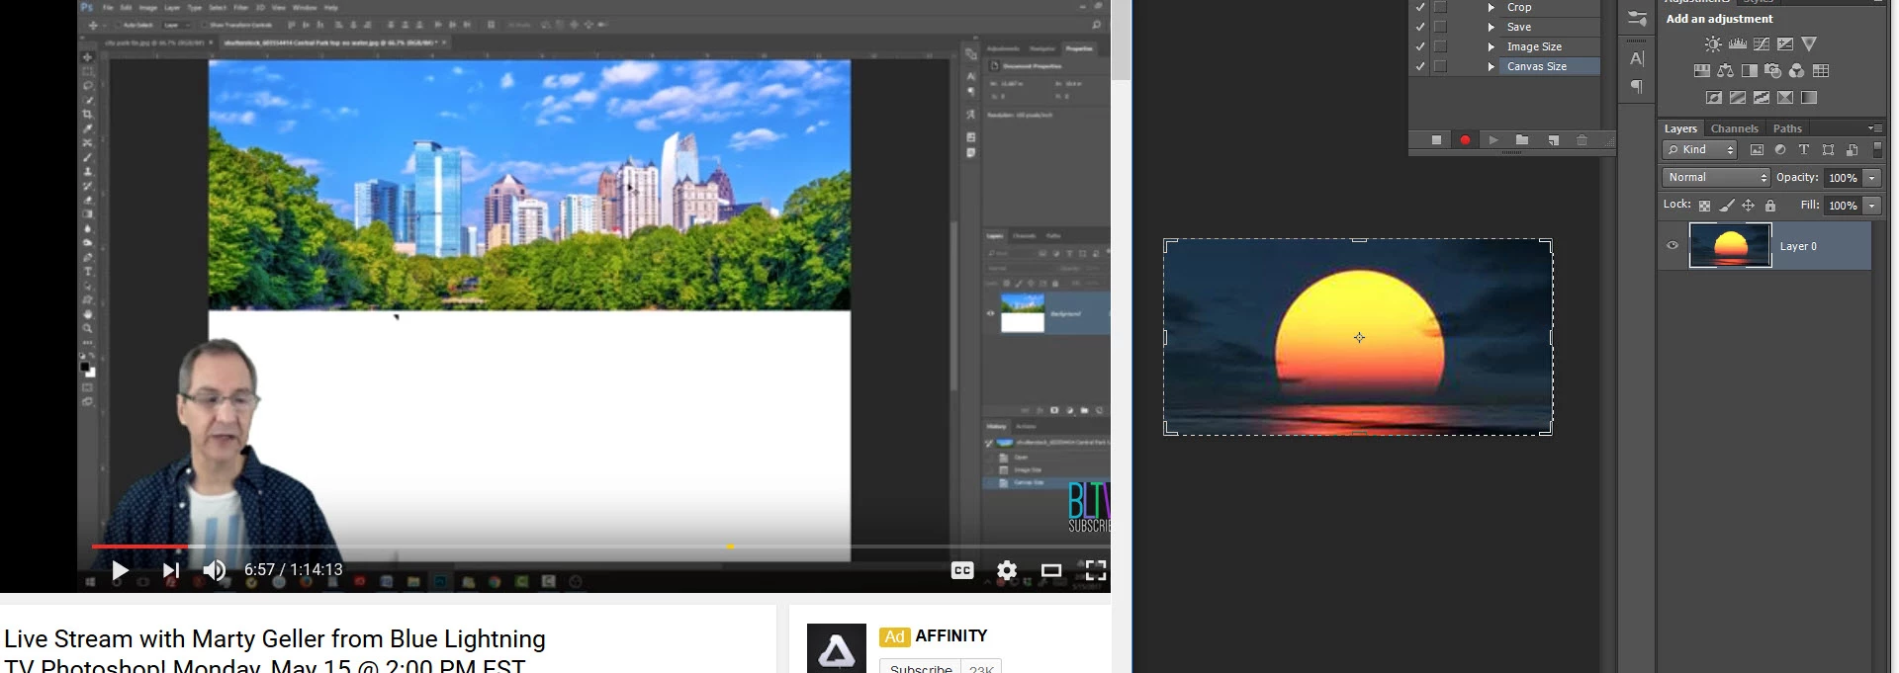Image resolution: width=1899 pixels, height=673 pixels.
Task: Delete the selected action step
Action: coord(1582,140)
